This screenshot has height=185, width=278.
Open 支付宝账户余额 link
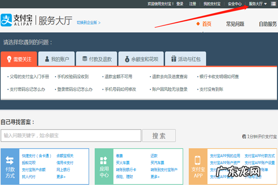pos(34,170)
